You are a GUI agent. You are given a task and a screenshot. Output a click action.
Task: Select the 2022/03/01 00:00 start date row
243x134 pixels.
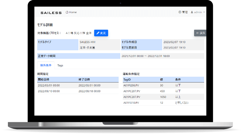[x=49, y=85]
